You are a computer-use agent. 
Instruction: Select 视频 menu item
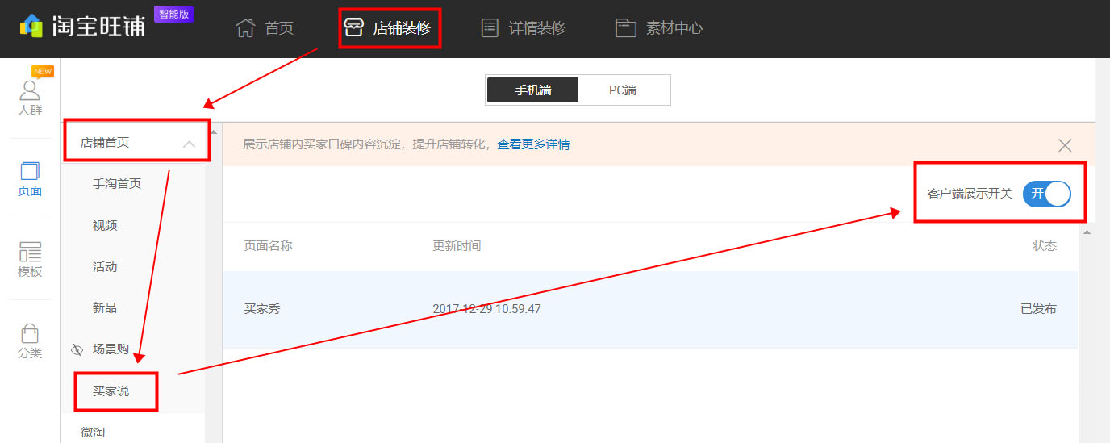click(105, 226)
